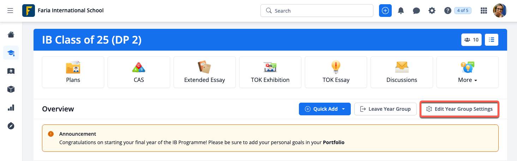Open the CAS section

[x=139, y=72]
